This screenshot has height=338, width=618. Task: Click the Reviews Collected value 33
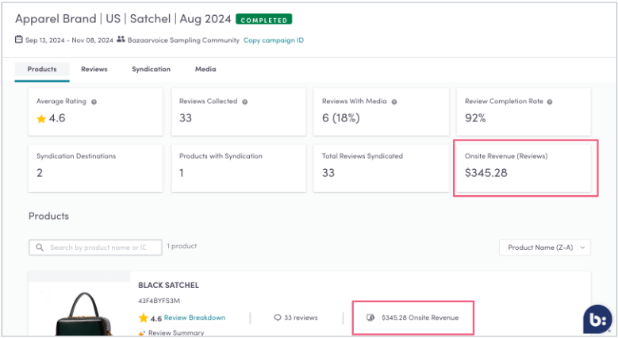186,118
